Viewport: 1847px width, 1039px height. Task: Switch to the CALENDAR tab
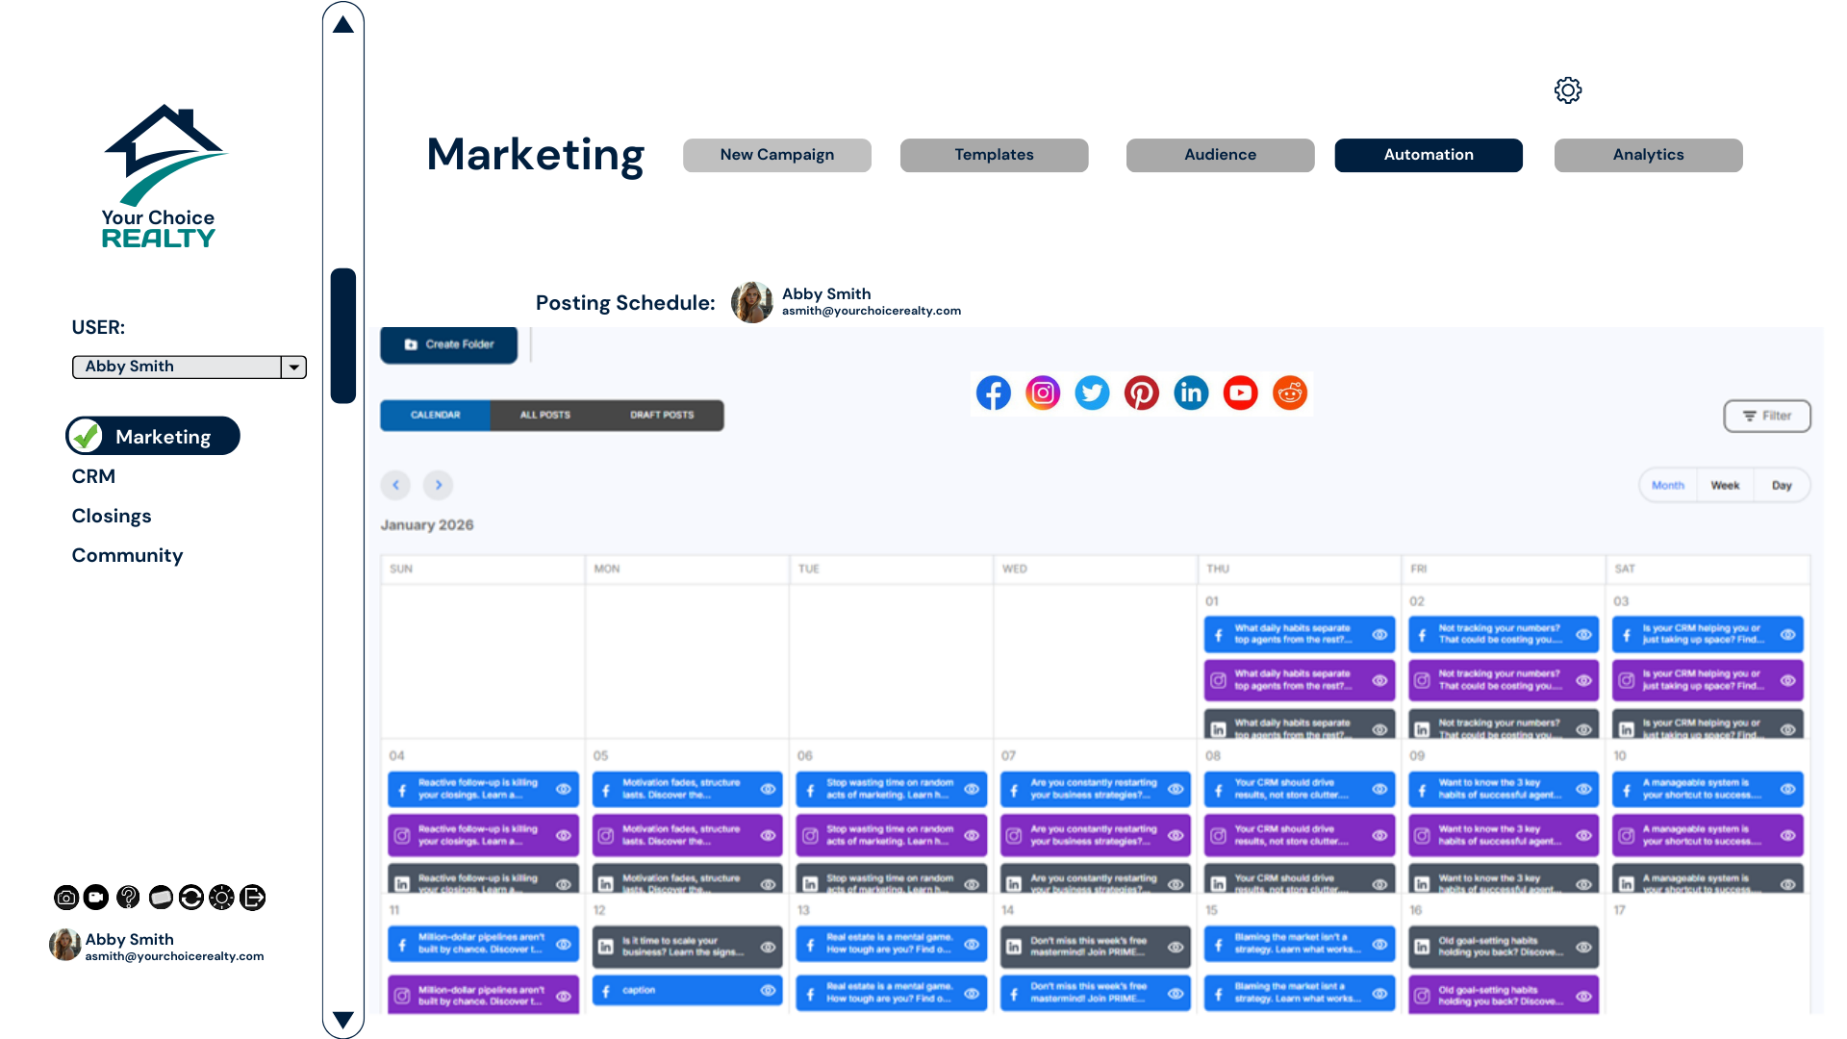point(435,415)
